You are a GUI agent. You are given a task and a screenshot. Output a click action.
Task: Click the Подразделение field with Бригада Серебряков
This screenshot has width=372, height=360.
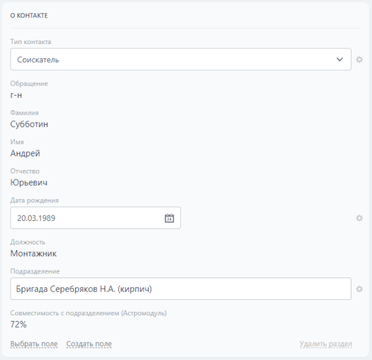point(180,289)
